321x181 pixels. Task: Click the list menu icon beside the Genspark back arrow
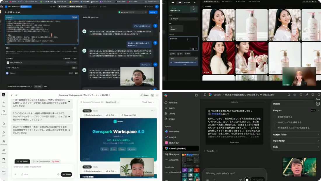click(x=17, y=95)
